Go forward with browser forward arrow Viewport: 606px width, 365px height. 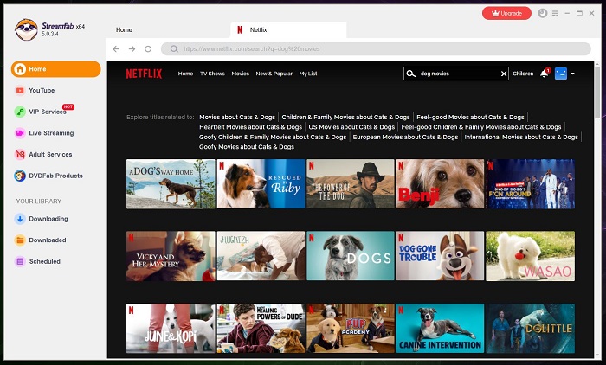132,49
